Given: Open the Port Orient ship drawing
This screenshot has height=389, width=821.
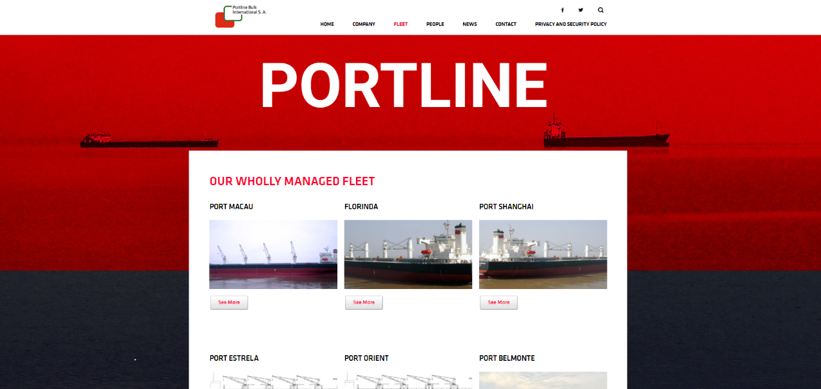Looking at the screenshot, I should (408, 381).
